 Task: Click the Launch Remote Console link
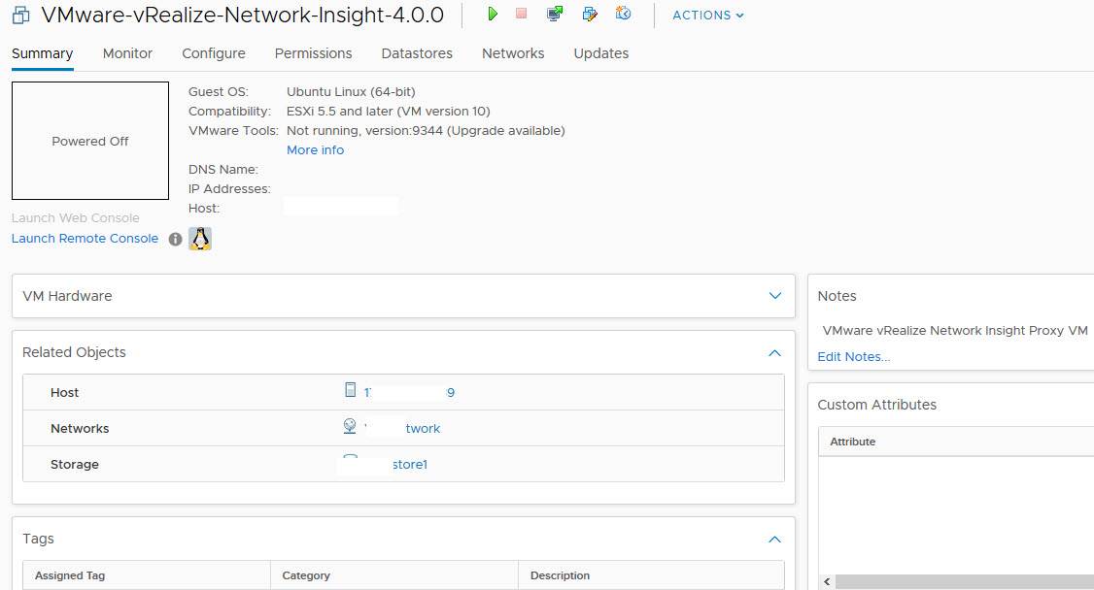pyautogui.click(x=85, y=239)
